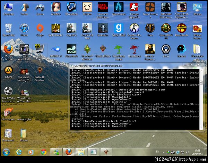Select Super Street Fighter IV icon
208x163 pixels.
pyautogui.click(x=181, y=10)
